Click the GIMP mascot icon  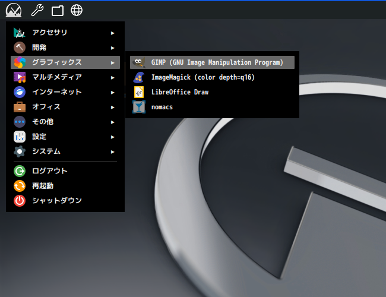139,62
